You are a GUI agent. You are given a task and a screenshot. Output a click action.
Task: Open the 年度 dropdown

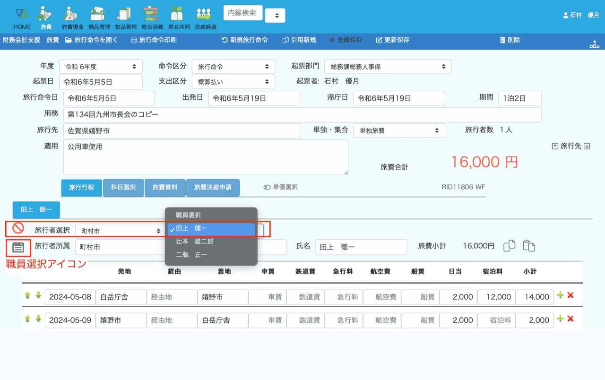tap(101, 67)
